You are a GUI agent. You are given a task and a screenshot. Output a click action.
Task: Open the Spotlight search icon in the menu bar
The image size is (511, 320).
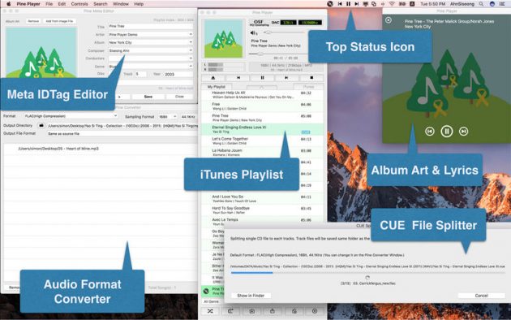pos(481,4)
